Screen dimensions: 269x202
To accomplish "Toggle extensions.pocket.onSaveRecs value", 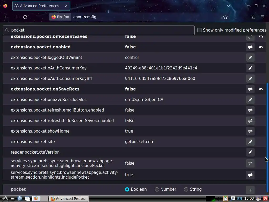I will point(250,89).
